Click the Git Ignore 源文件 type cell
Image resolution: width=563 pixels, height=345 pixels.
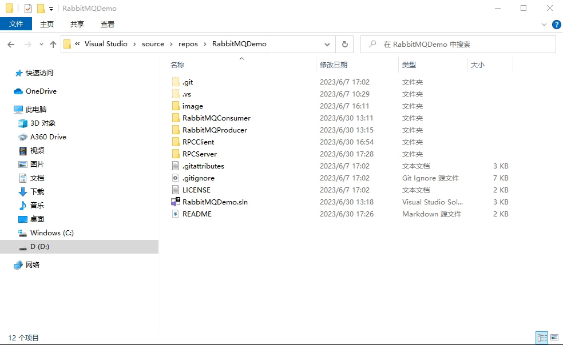tap(430, 178)
